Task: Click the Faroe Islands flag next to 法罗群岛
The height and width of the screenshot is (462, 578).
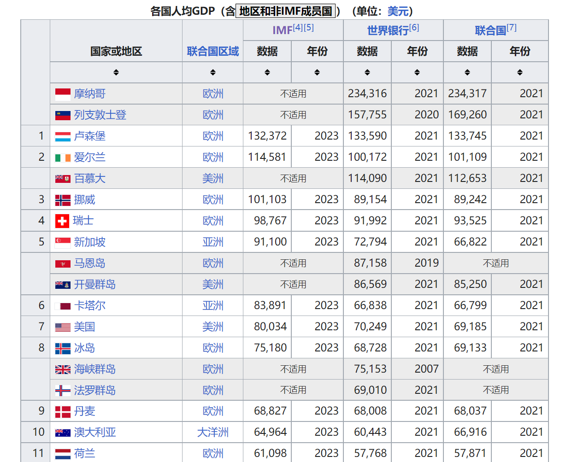Action: coord(63,391)
